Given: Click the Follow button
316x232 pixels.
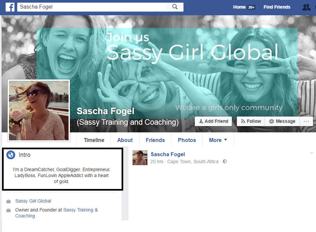Looking at the screenshot, I should pyautogui.click(x=251, y=121).
